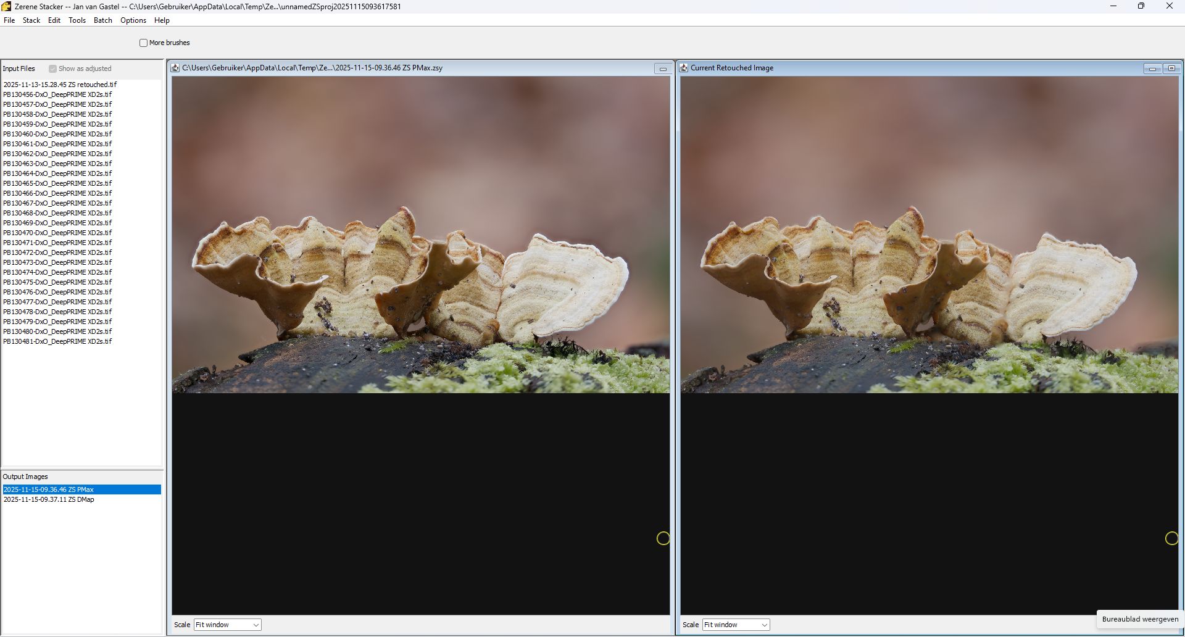Open Scale dropdown under the PMax image
The image size is (1185, 637).
227,625
